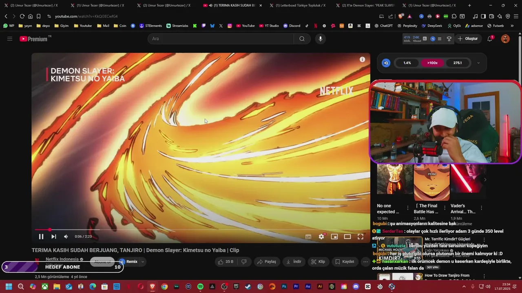Open Windows Start menu
This screenshot has width=522, height=293.
[9, 287]
